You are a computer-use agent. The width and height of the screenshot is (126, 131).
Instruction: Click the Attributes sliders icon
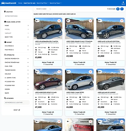tap(5, 55)
